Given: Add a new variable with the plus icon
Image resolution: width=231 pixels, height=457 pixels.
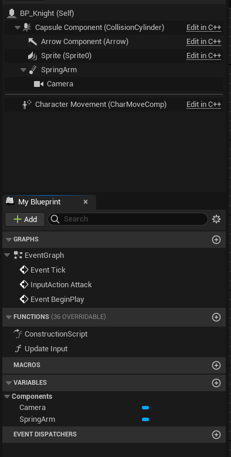Looking at the screenshot, I should 216,382.
